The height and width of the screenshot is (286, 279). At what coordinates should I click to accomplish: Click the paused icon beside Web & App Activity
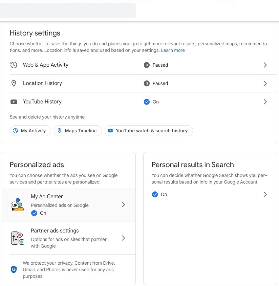[147, 65]
